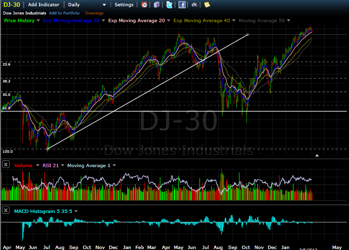
Task: Share chart via Facebook icon
Action: point(182,5)
